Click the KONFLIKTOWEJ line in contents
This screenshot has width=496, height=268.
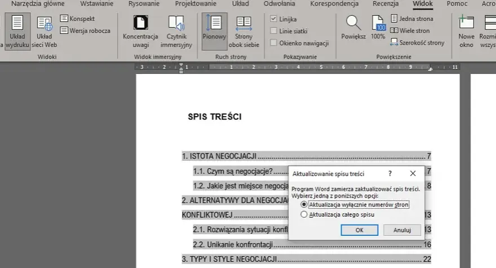(x=235, y=215)
